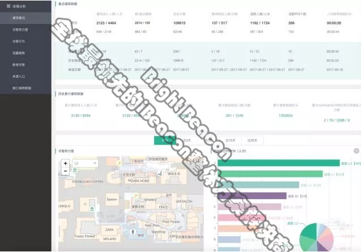The height and width of the screenshot is (252, 361).
Task: Switch to the 近15天 tab
Action: pyautogui.click(x=230, y=140)
